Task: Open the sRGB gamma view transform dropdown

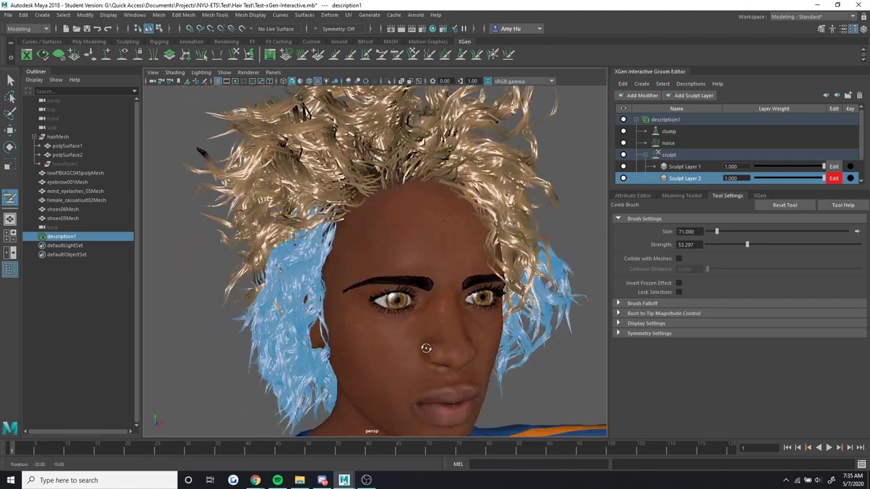Action: [523, 81]
